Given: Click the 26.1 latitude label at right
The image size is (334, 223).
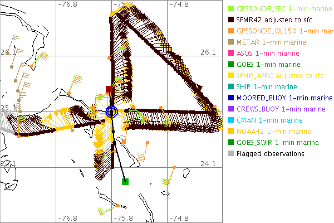Looking at the screenshot, I should pyautogui.click(x=207, y=52).
